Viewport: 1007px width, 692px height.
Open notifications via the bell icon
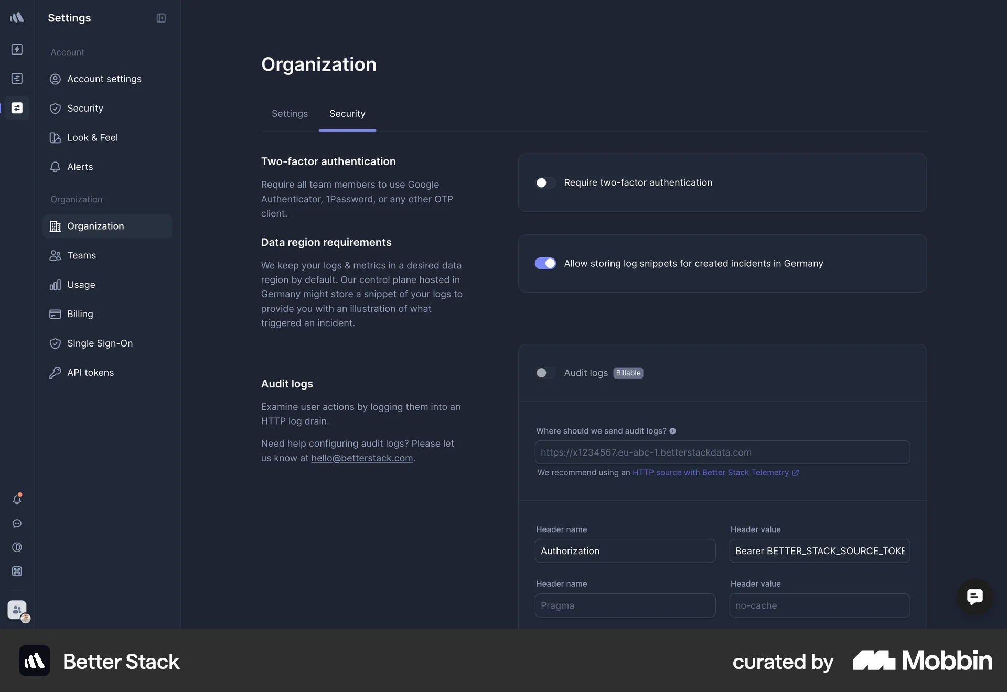[17, 499]
